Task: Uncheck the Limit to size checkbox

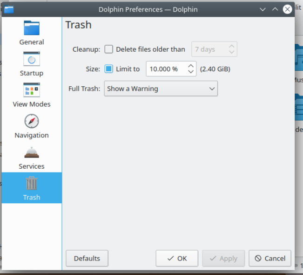Action: 109,69
